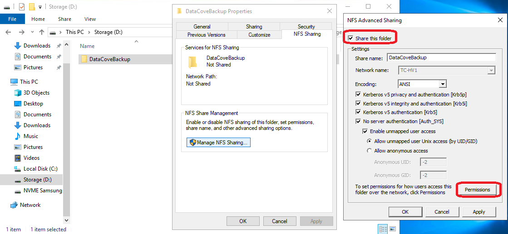The height and width of the screenshot is (234, 508).
Task: Click the Share name input field
Action: click(x=441, y=57)
